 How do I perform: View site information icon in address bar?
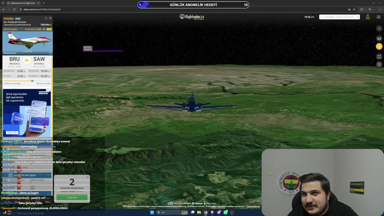click(x=20, y=9)
